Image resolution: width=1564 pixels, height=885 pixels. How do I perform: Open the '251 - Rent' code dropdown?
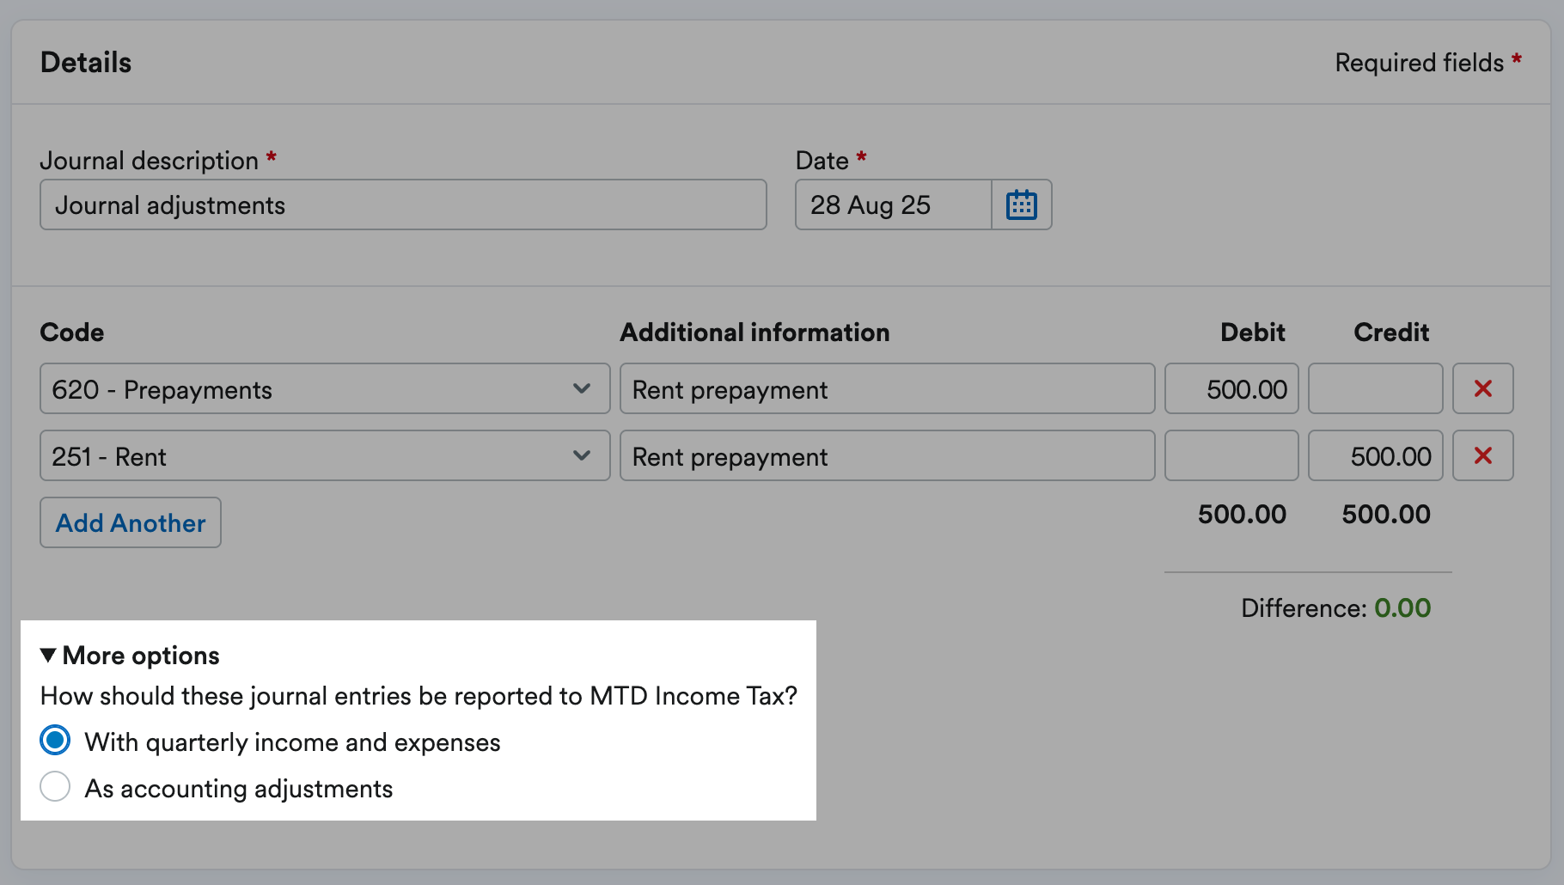325,455
